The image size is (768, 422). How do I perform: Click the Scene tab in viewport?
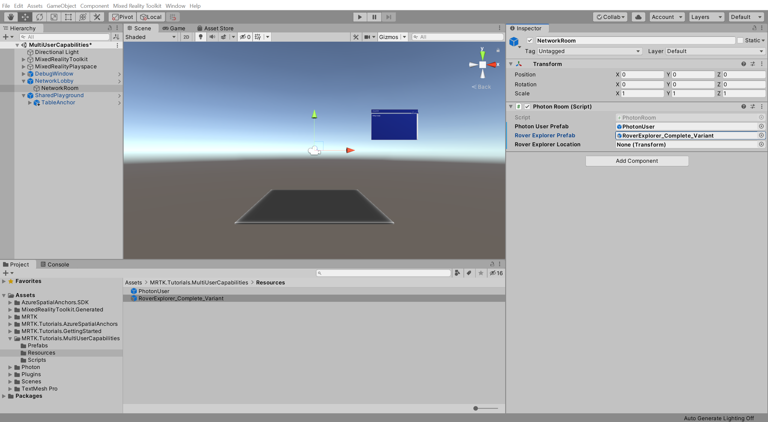[140, 28]
